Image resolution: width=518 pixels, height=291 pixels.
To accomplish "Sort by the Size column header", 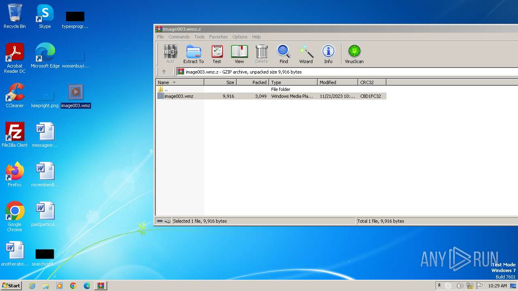I will 220,82.
